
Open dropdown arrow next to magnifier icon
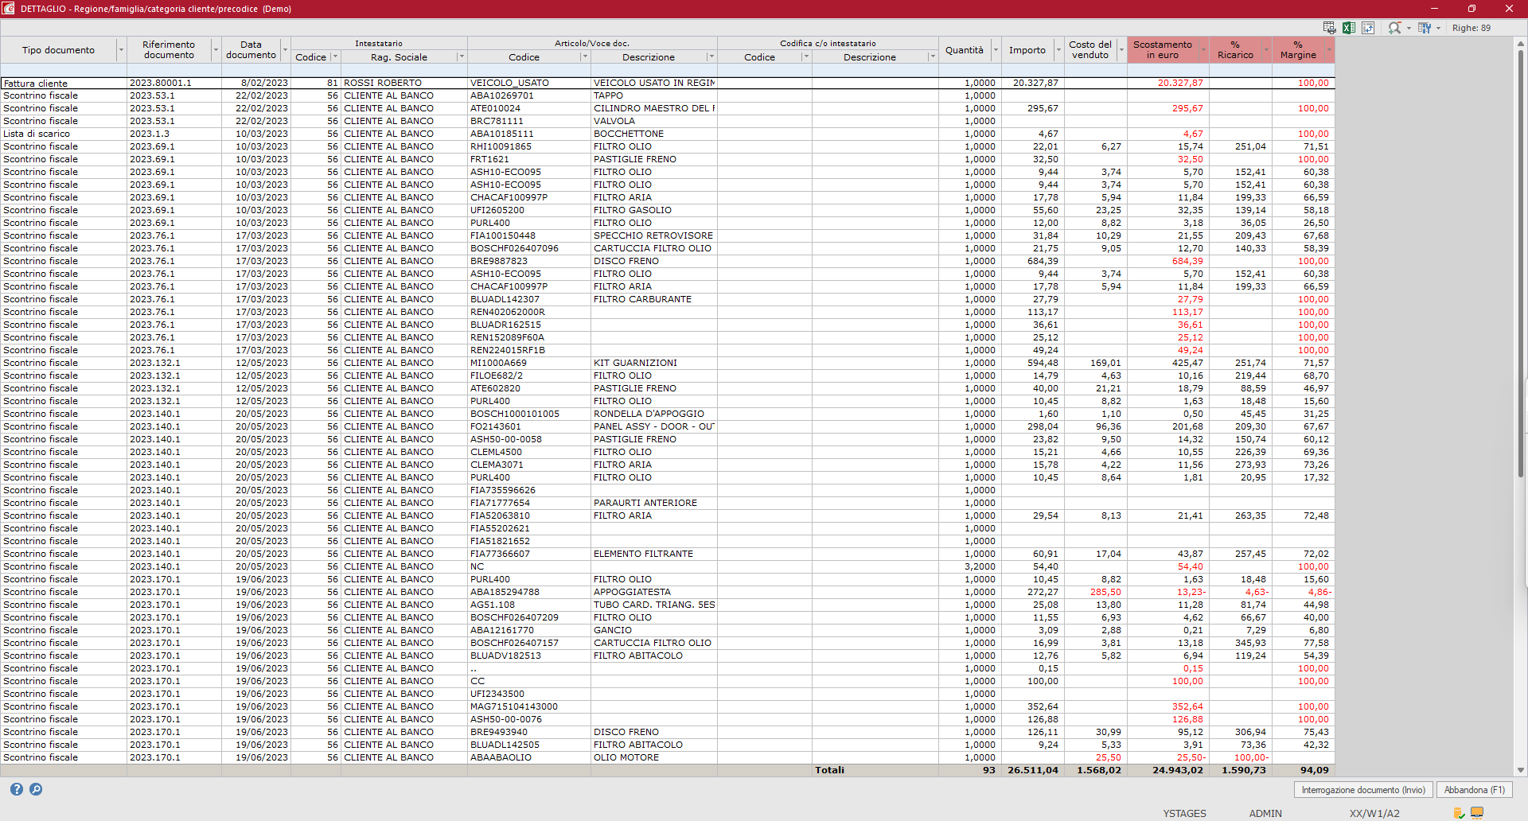[1409, 28]
